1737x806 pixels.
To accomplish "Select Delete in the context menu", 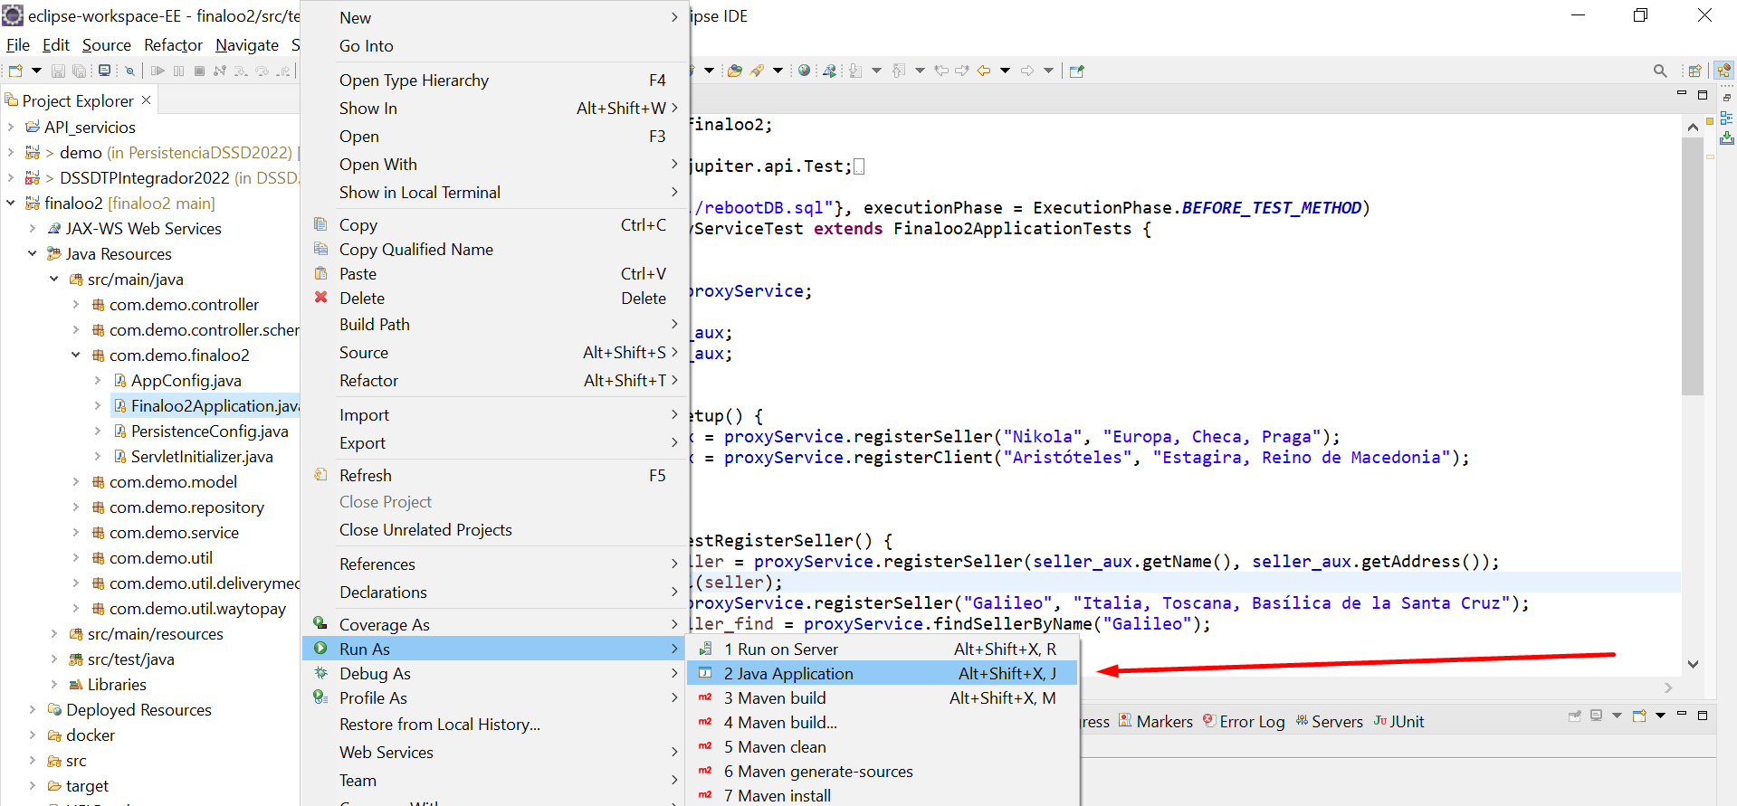I will (496, 299).
